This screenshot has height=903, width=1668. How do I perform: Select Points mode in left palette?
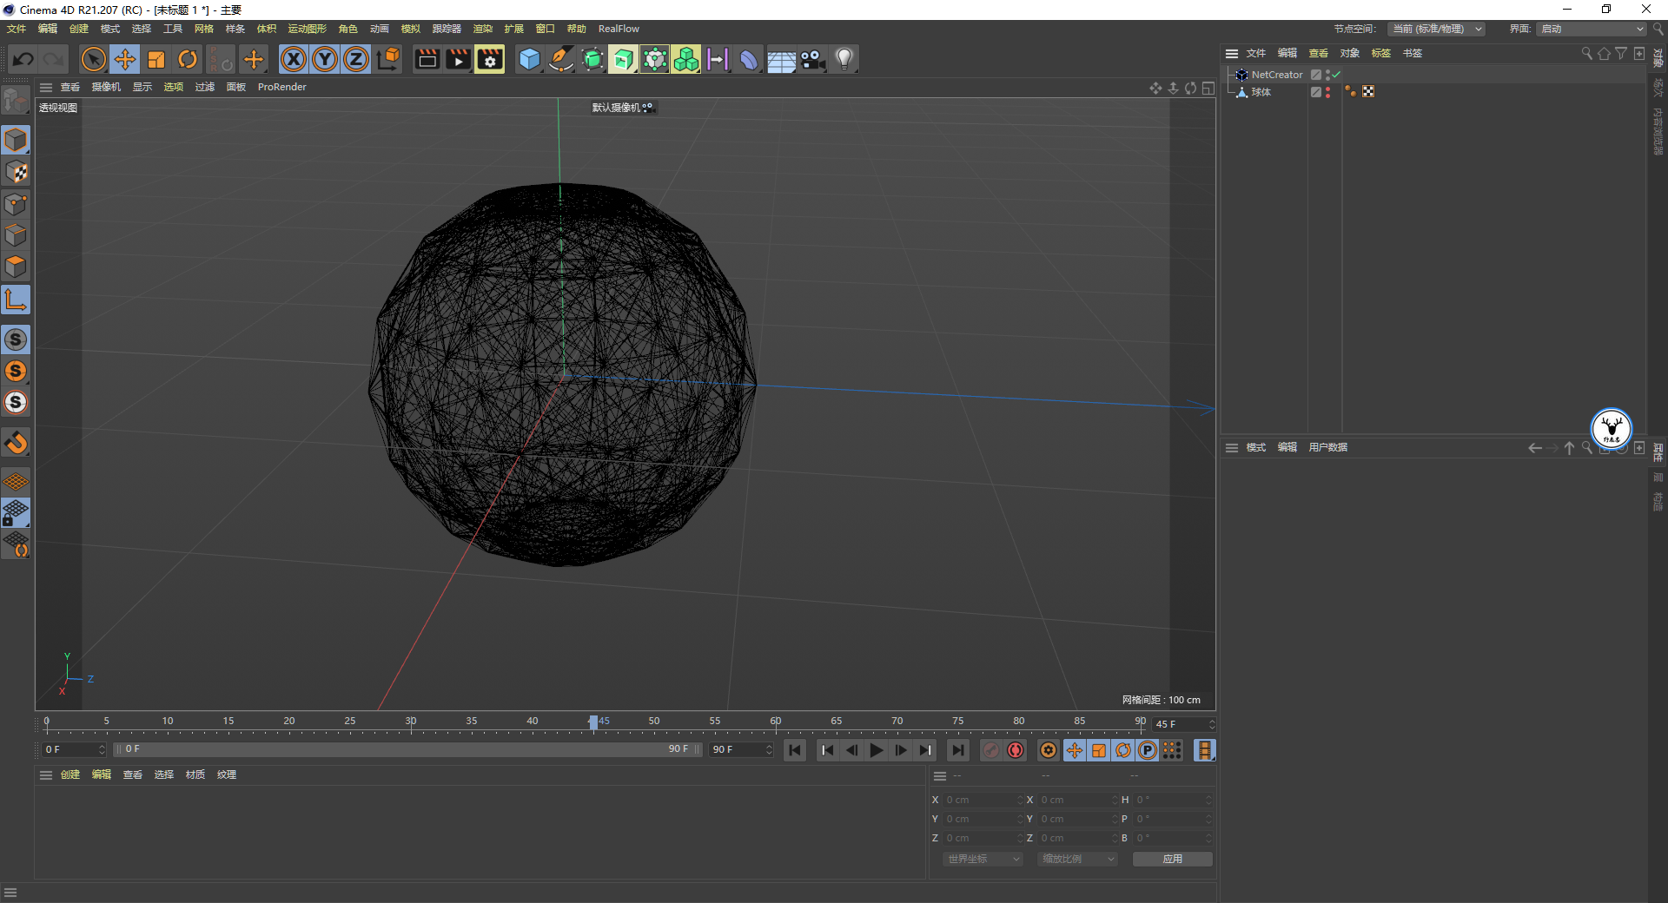pyautogui.click(x=16, y=204)
